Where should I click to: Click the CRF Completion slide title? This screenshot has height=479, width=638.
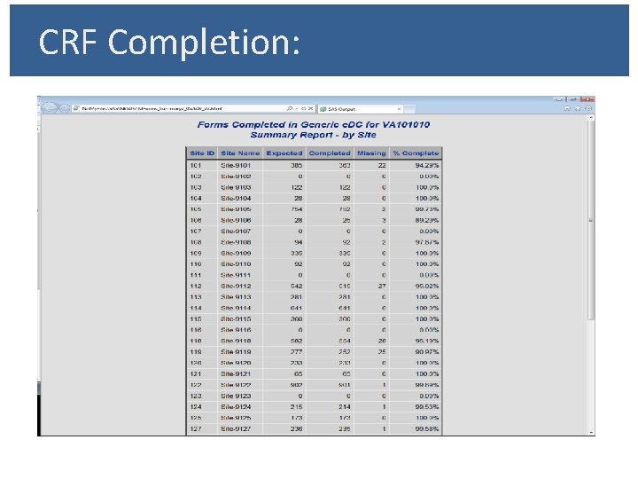pyautogui.click(x=169, y=42)
